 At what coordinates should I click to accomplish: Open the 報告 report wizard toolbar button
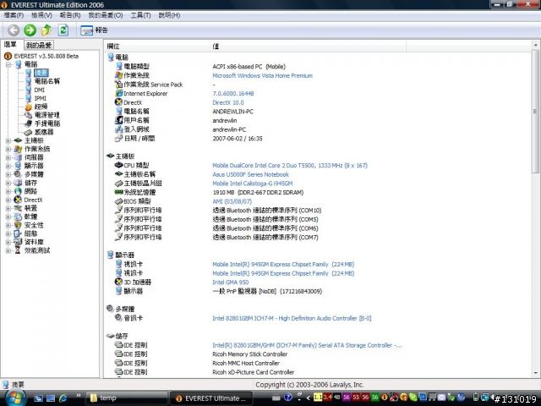(94, 30)
